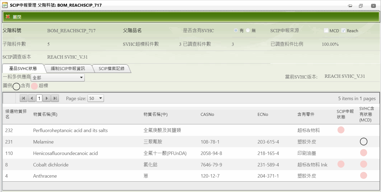The width and height of the screenshot is (381, 192).
Task: Click the 全氟十一酸(PFUnDA) cell
Action: click(x=165, y=153)
